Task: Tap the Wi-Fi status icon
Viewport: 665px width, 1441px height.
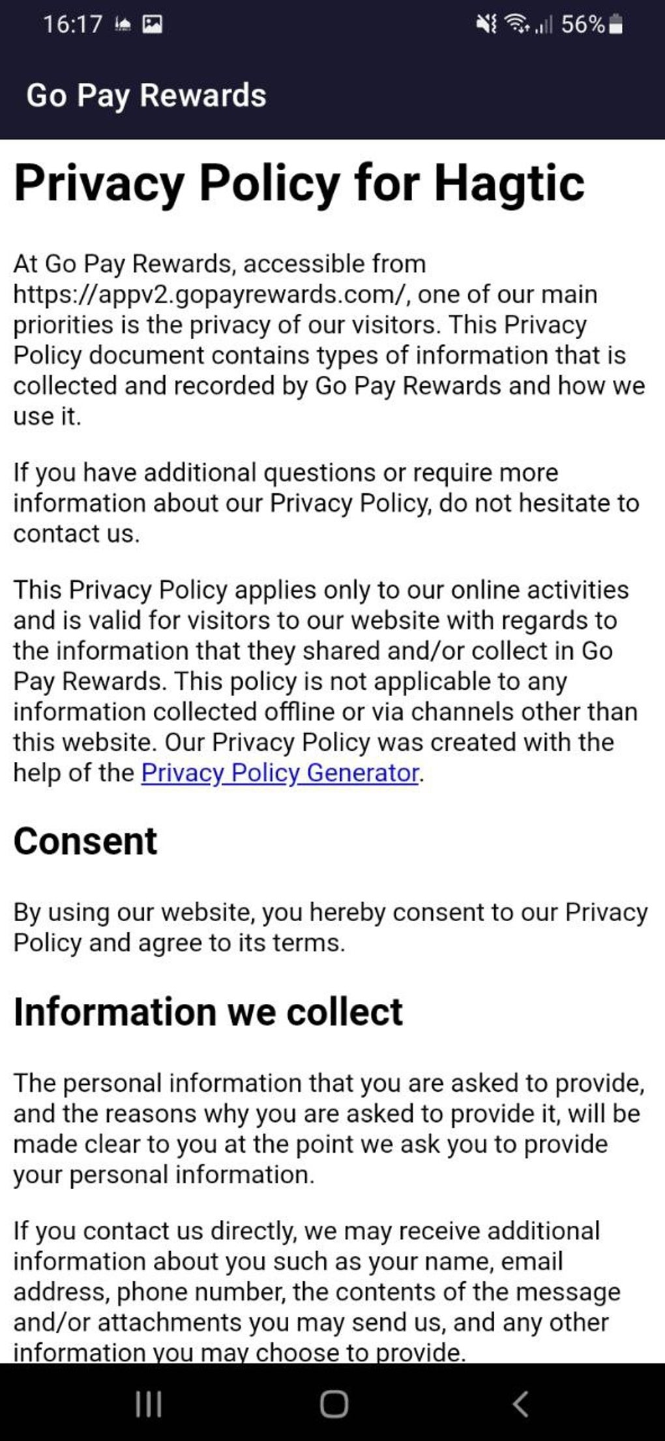Action: pos(519,25)
